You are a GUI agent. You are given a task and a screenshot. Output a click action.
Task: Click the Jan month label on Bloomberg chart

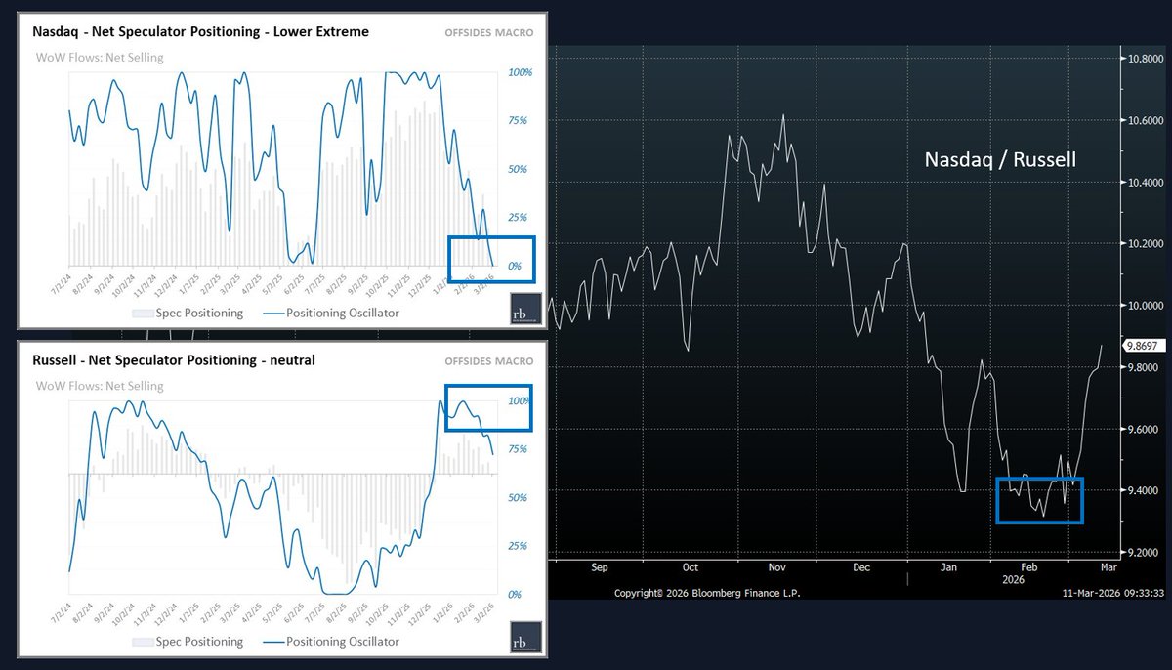[x=948, y=567]
